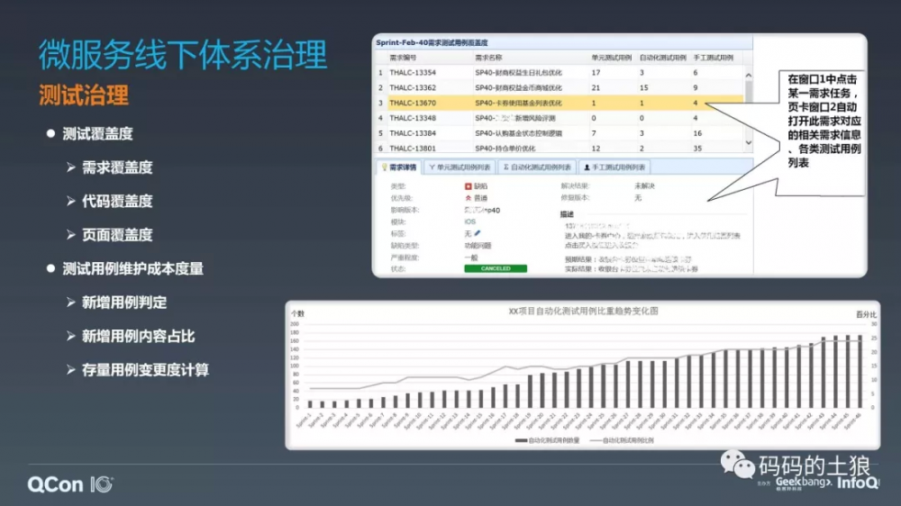This screenshot has width=901, height=506.
Task: Sort by the 需求名称 column header
Action: click(x=488, y=58)
